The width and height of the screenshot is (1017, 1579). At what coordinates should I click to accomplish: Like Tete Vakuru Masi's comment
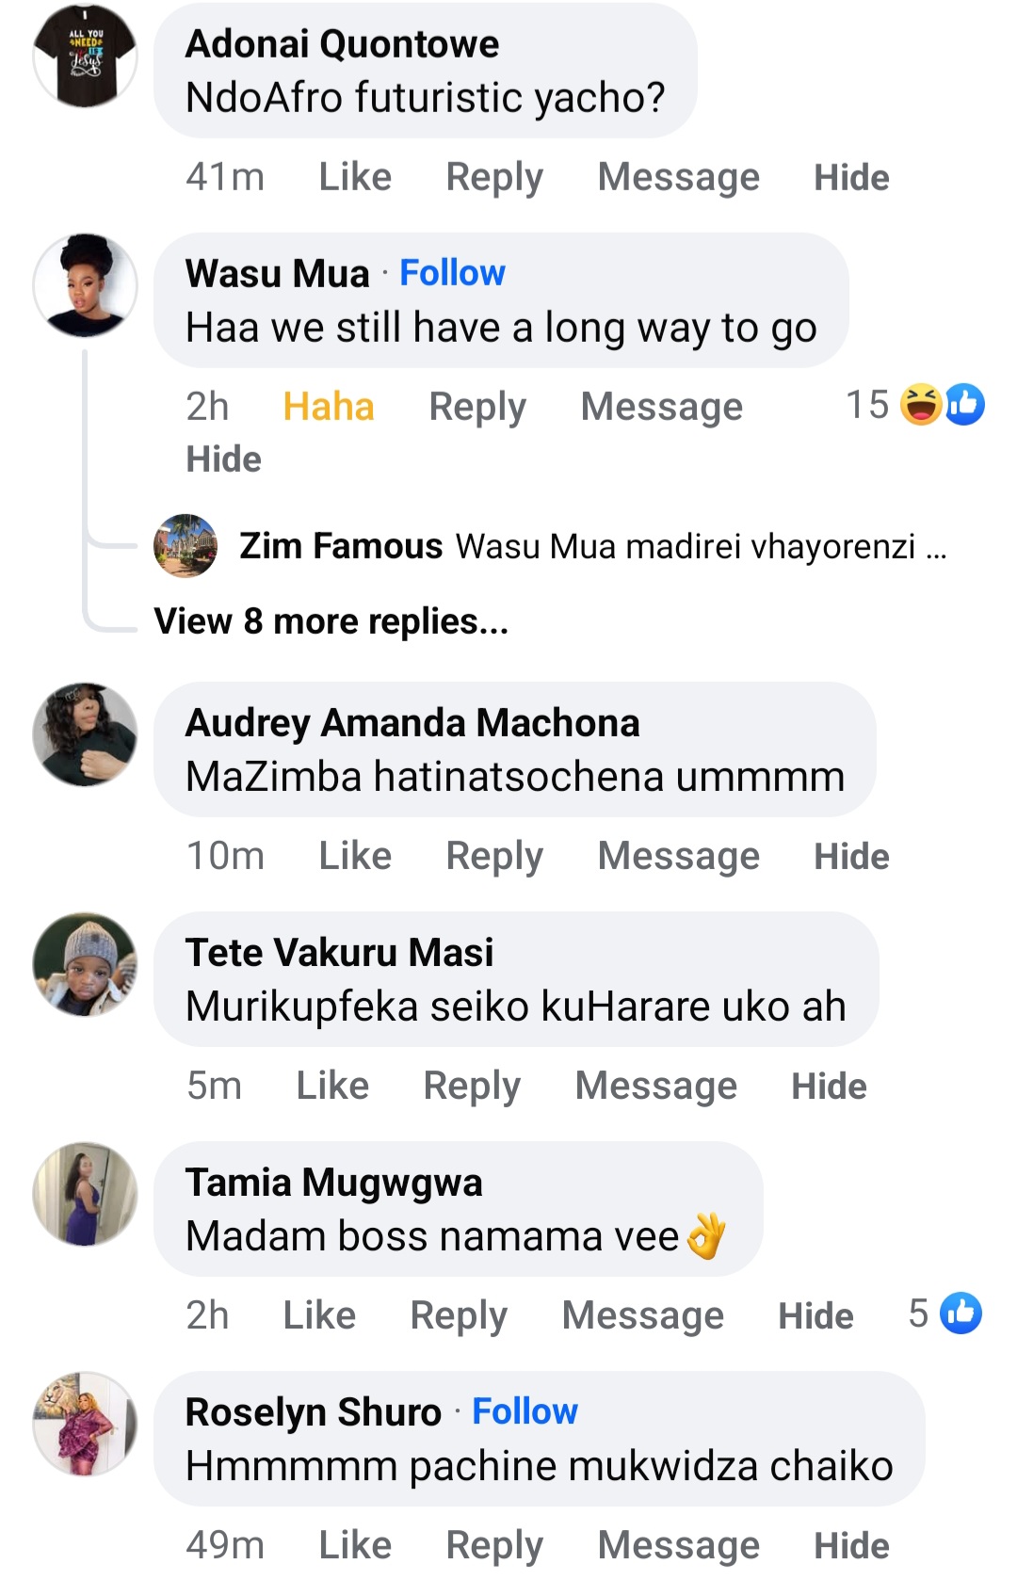tap(332, 1086)
